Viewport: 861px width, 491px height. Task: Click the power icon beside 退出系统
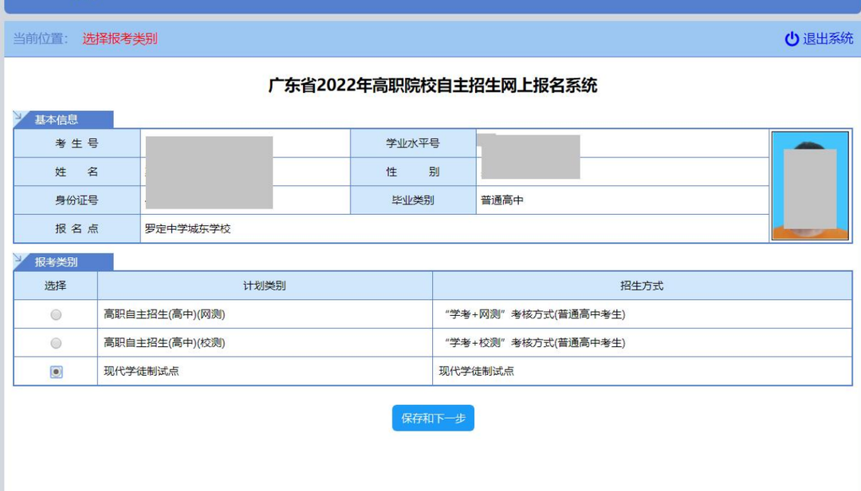[792, 39]
